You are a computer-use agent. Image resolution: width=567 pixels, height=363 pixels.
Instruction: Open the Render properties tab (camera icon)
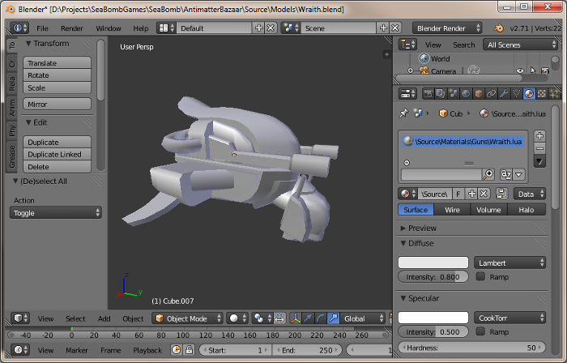click(x=428, y=94)
